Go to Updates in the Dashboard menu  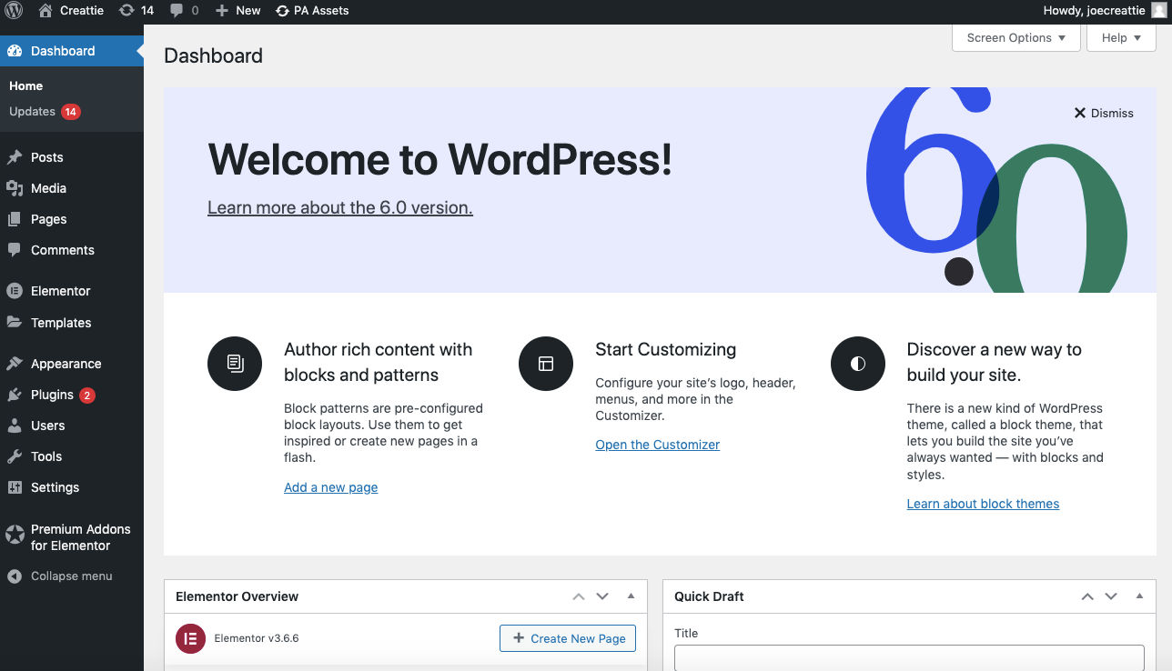coord(34,112)
